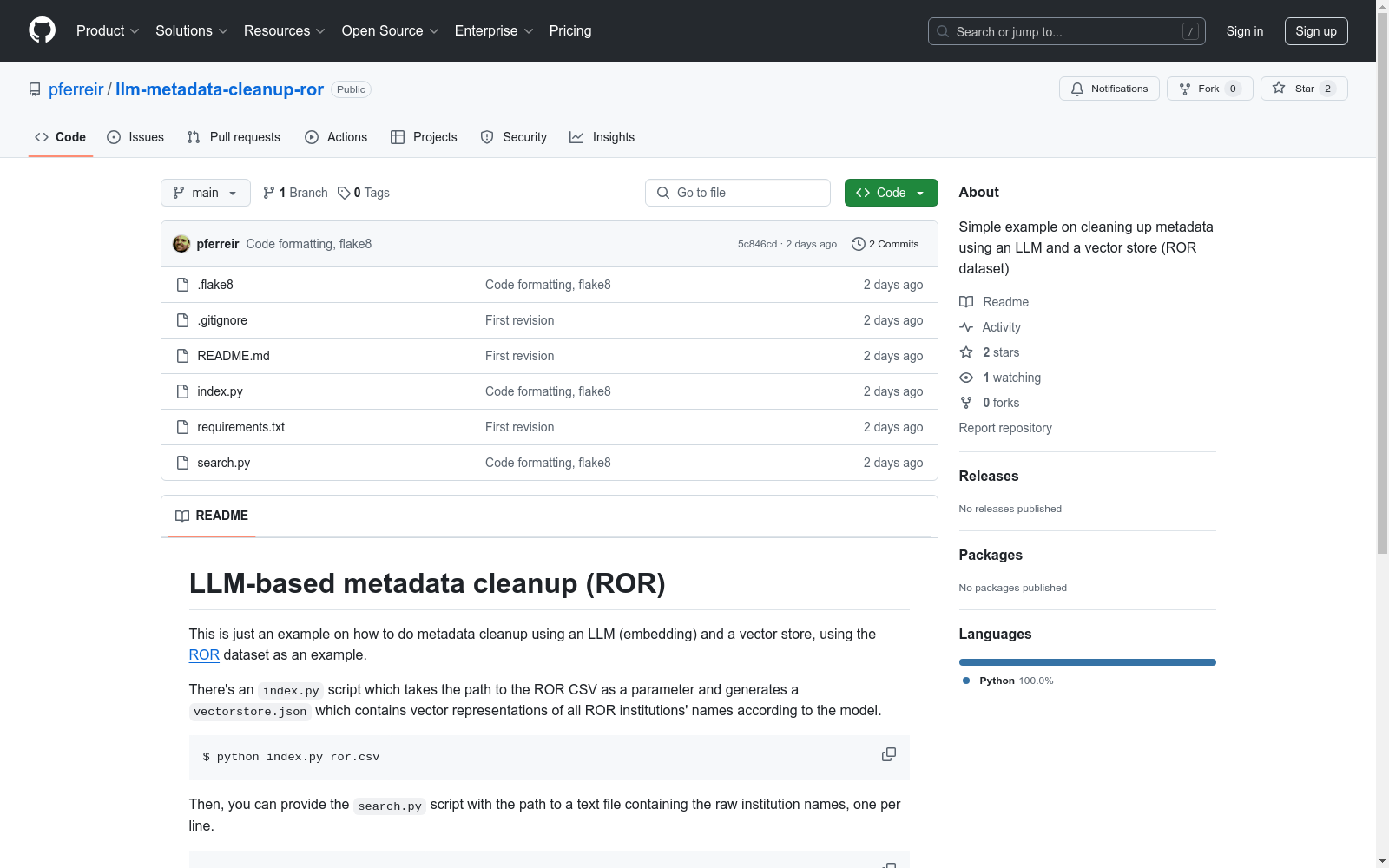Switch to the Issues tab
The image size is (1389, 868).
tap(135, 137)
